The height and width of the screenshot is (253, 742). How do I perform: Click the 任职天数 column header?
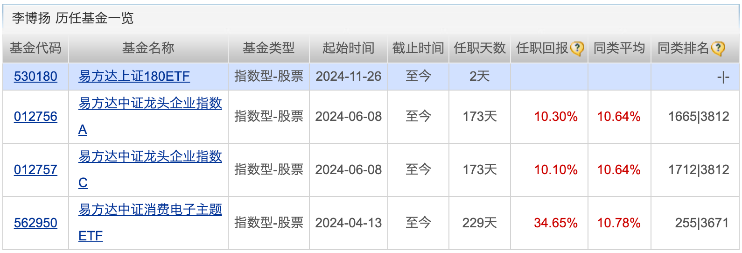point(480,48)
